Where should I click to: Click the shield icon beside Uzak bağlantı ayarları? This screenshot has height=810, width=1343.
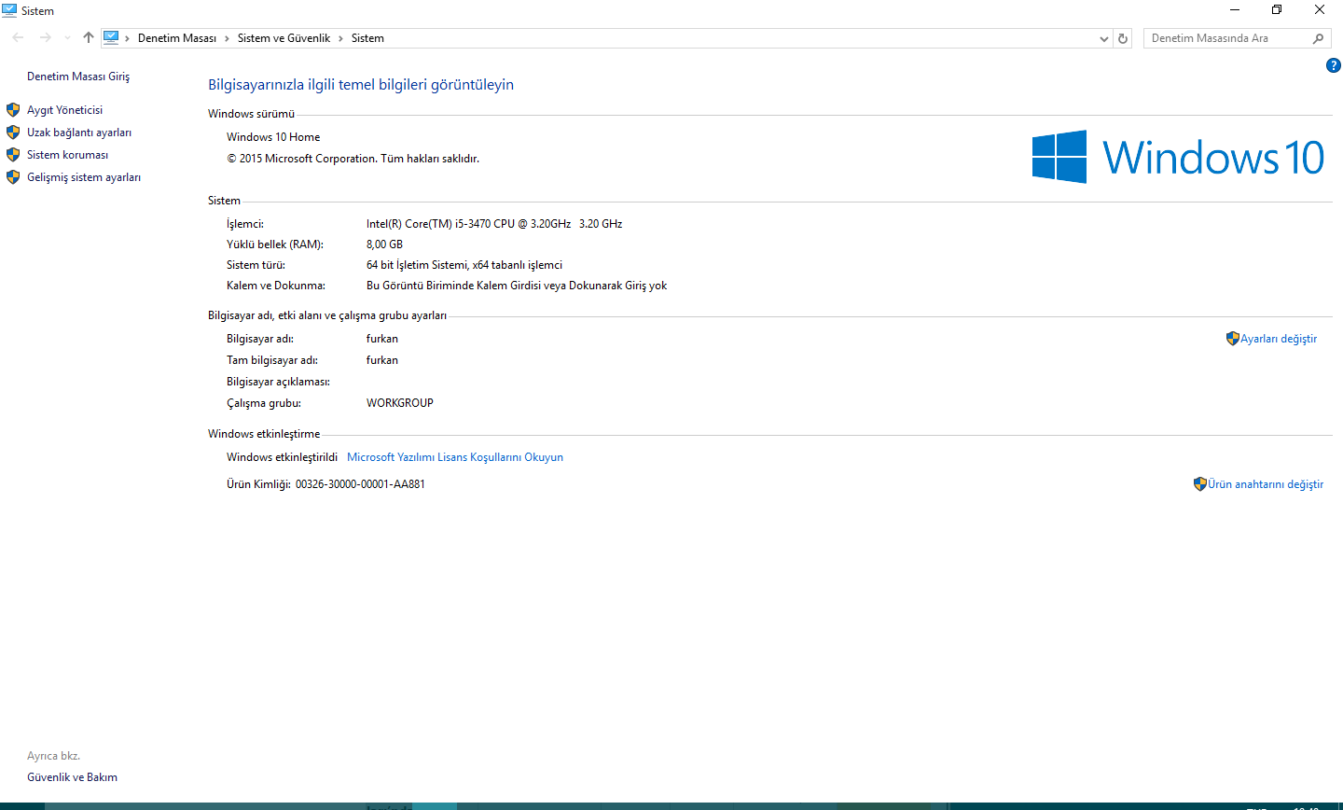coord(13,133)
